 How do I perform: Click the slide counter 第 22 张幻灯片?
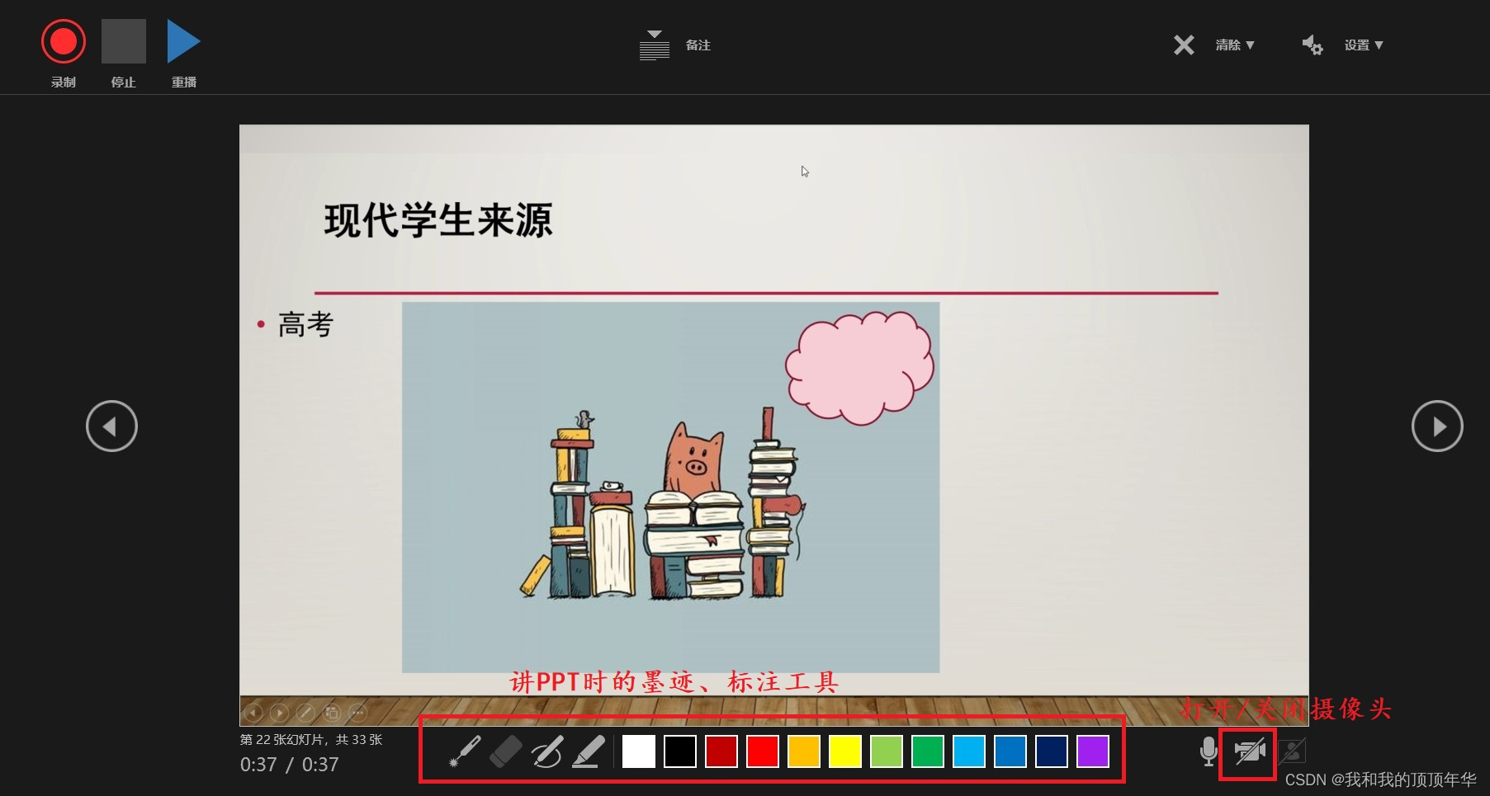tap(311, 740)
